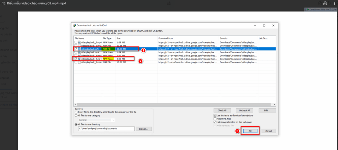This screenshot has width=338, height=150.
Task: Check the videoplayback_4.mp4 checkbox
Action: (x=76, y=56)
